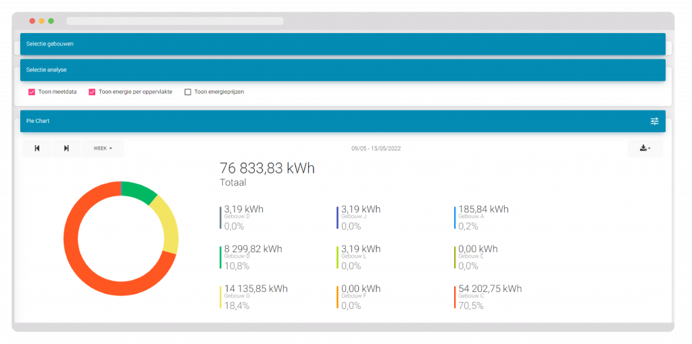Click the 76 833,83 kWh total value
Viewport: 692px width, 344px height.
point(268,168)
